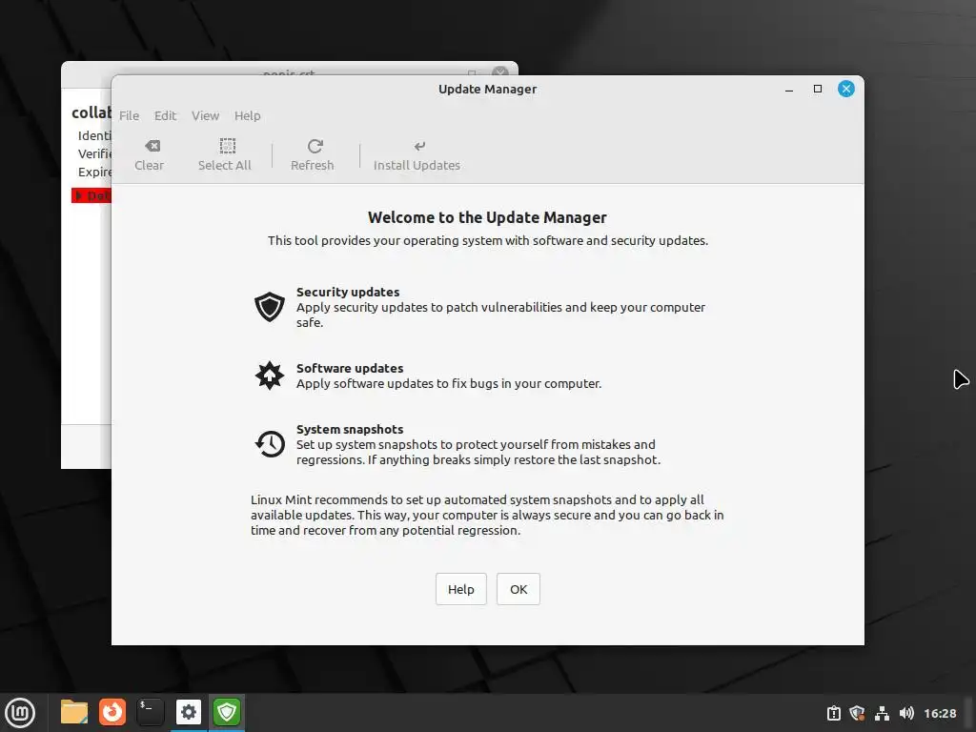Viewport: 976px width, 732px height.
Task: Select the Security updates heading
Action: [x=348, y=292]
